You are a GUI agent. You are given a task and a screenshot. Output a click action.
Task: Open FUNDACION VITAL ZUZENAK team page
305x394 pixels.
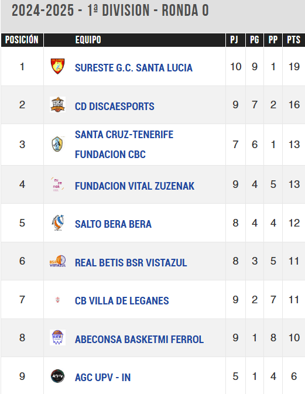[x=135, y=186]
